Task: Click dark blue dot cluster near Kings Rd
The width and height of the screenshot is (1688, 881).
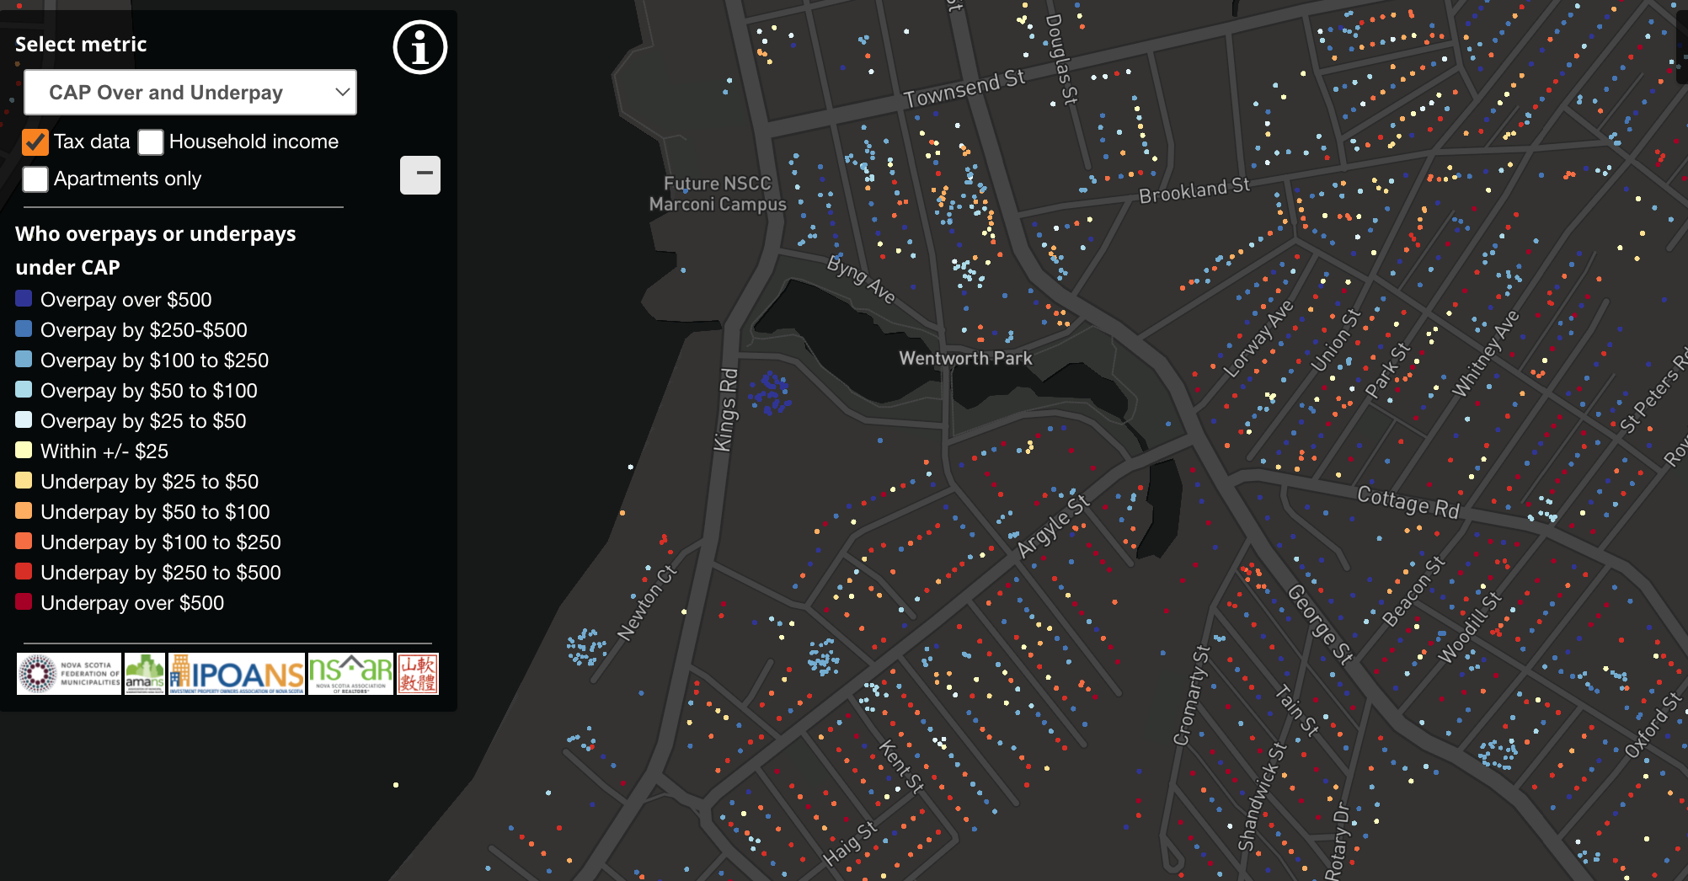Action: coord(771,392)
